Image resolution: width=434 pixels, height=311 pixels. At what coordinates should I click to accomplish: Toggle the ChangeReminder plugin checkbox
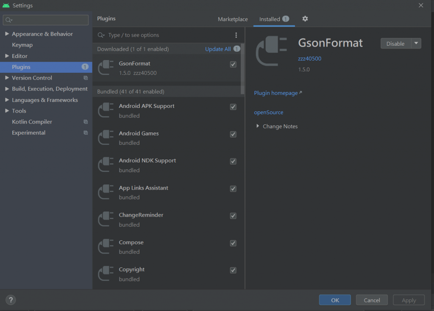(233, 216)
